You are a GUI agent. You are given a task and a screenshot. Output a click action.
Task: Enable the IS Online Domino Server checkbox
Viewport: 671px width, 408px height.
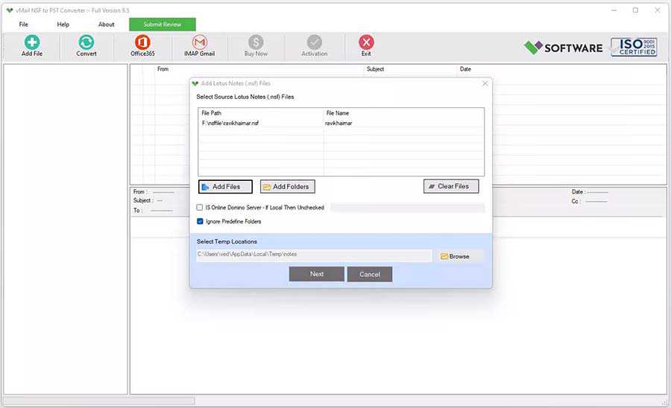pyautogui.click(x=199, y=207)
